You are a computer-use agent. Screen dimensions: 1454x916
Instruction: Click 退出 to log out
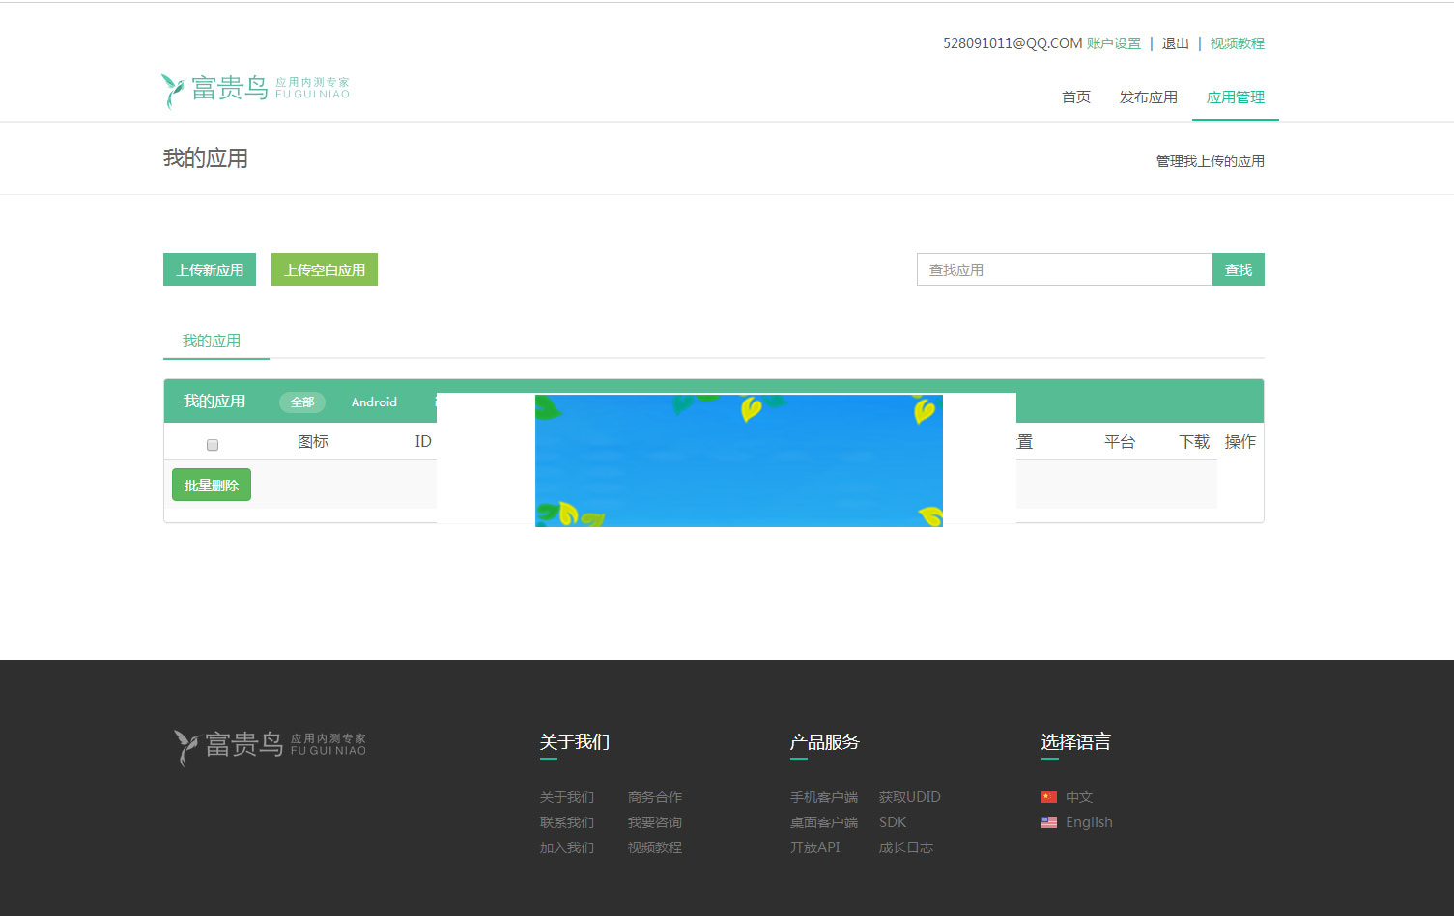pos(1175,43)
